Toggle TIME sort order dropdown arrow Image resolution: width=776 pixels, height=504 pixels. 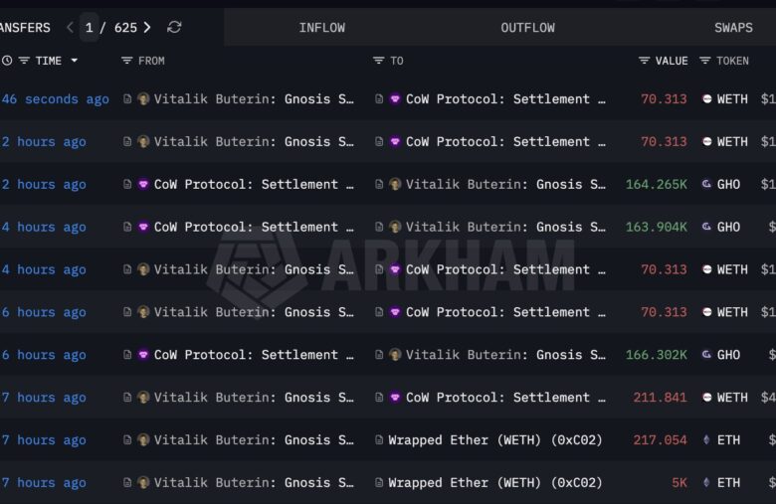tap(74, 61)
